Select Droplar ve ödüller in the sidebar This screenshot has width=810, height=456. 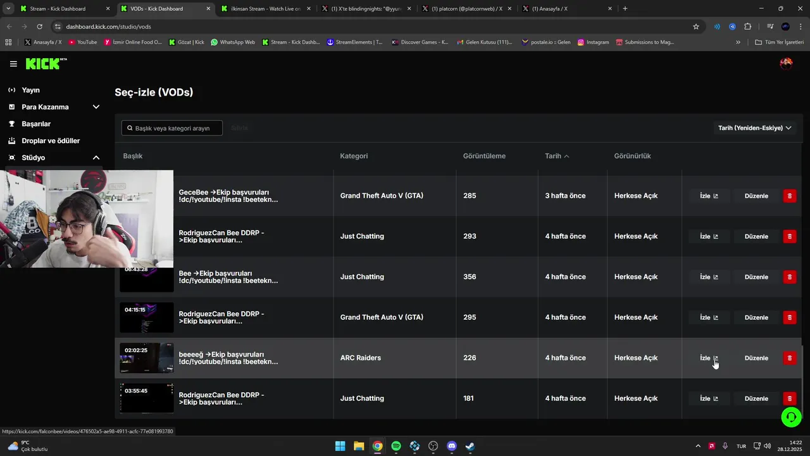(x=51, y=141)
